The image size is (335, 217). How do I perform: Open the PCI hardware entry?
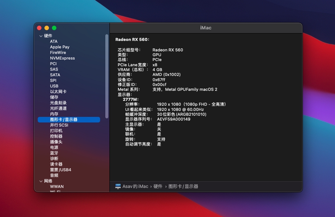53,64
